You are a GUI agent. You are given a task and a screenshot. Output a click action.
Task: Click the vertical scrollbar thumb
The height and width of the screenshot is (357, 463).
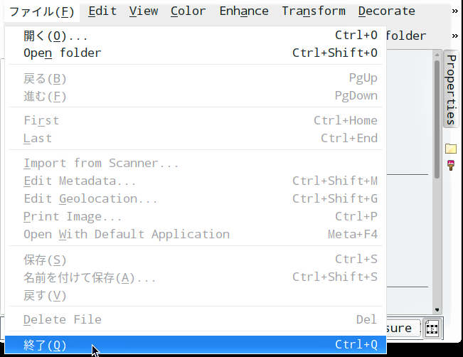(x=437, y=119)
